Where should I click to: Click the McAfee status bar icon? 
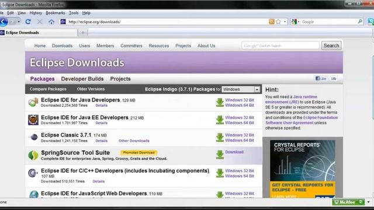[348, 202]
